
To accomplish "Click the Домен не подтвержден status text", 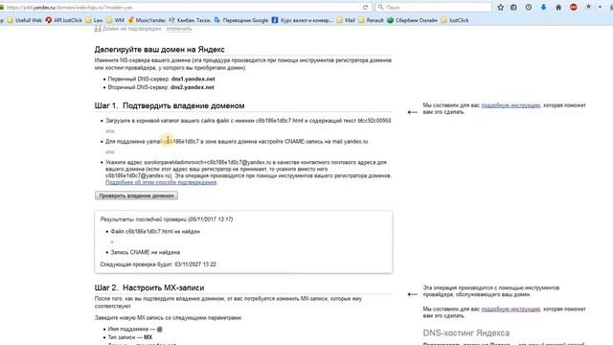I will pos(131,29).
